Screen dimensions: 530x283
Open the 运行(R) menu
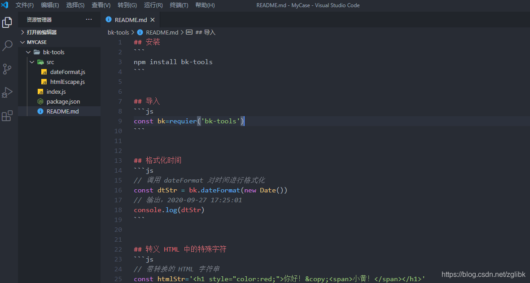(153, 5)
